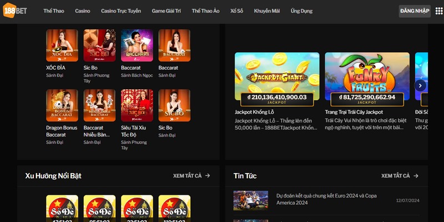Viewport: 444px width, 222px height.
Task: Click the 188BET logo
Action: (15, 11)
